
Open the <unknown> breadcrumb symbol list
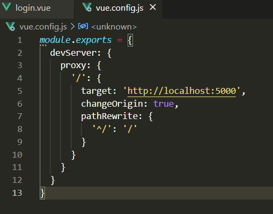(114, 27)
